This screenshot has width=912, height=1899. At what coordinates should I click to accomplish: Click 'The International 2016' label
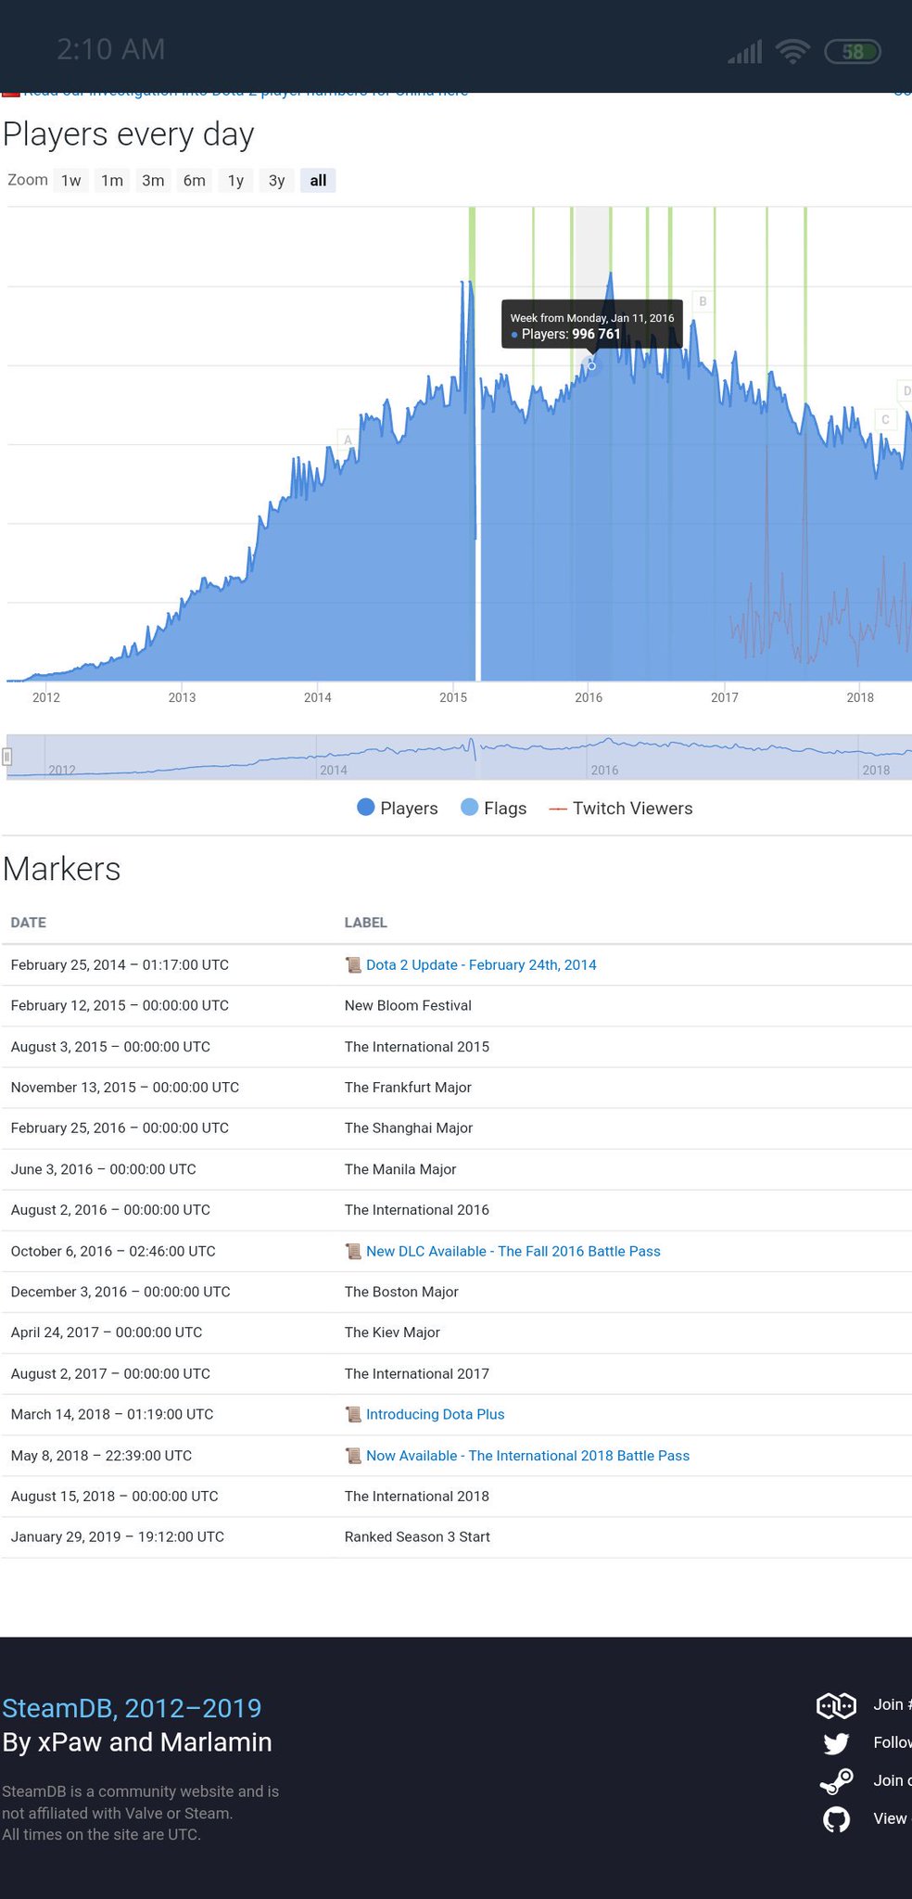[417, 1210]
